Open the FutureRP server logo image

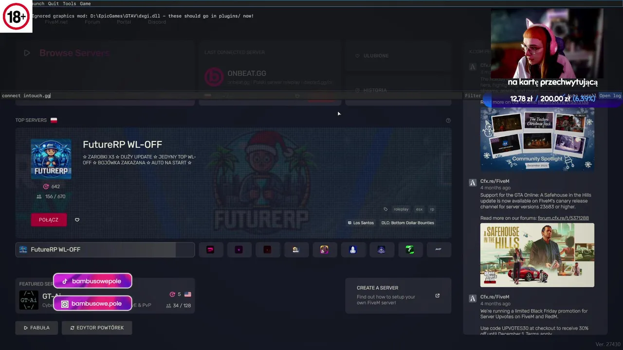click(51, 159)
